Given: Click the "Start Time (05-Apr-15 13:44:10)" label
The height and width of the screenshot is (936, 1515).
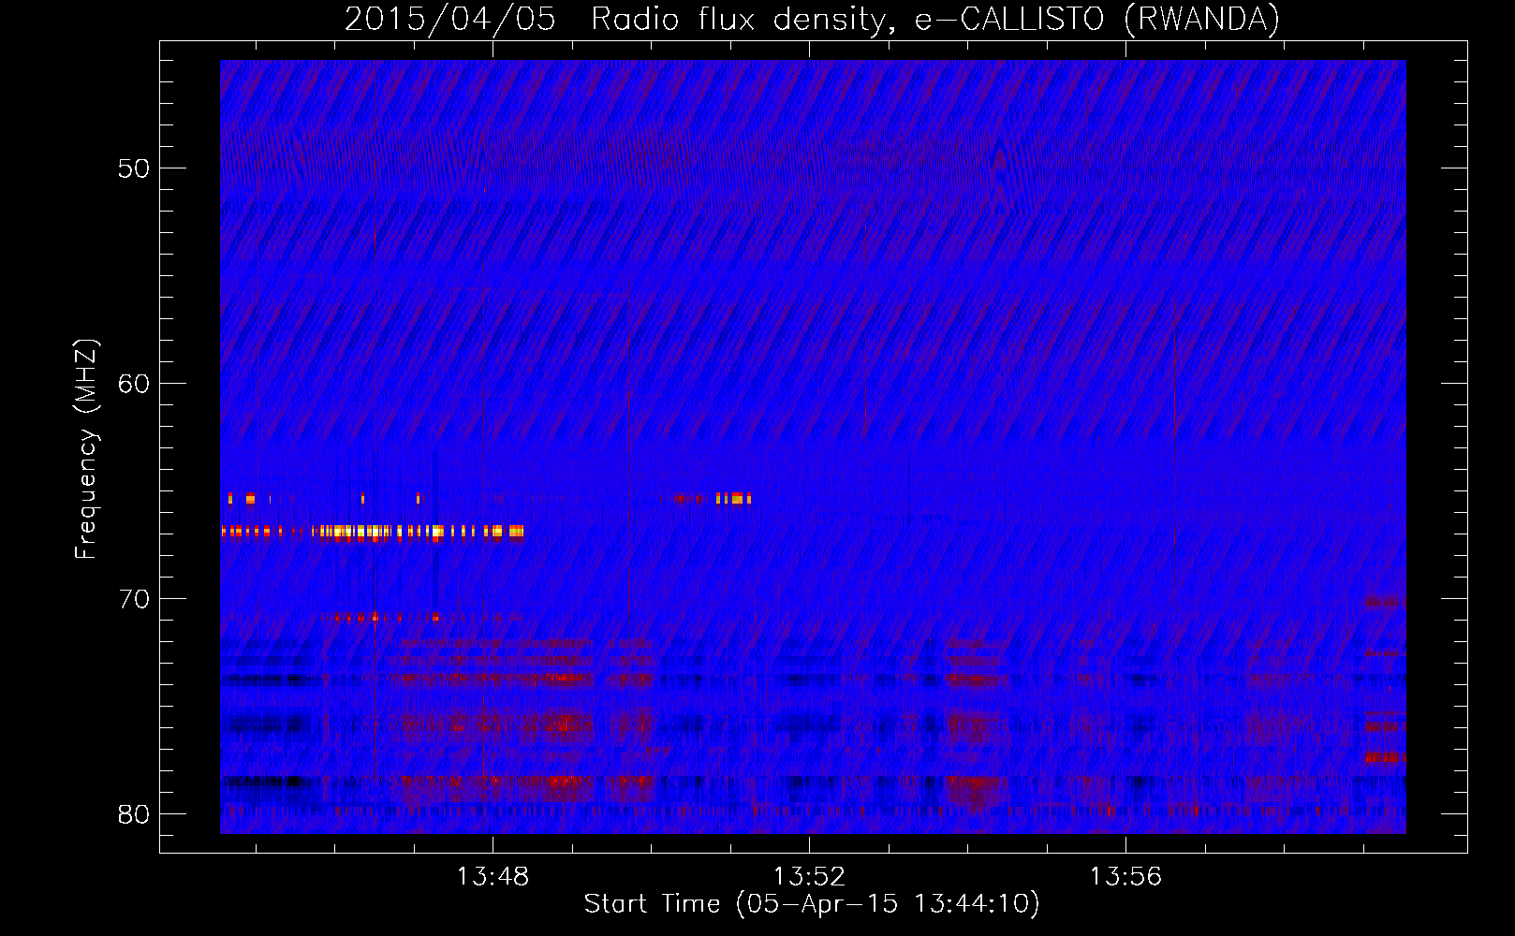Looking at the screenshot, I should pos(812,904).
